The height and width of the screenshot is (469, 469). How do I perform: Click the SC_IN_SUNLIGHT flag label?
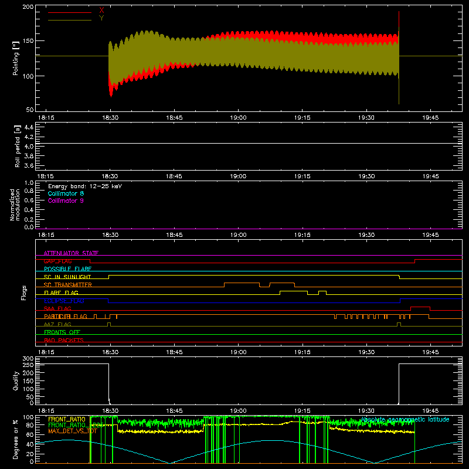point(67,277)
